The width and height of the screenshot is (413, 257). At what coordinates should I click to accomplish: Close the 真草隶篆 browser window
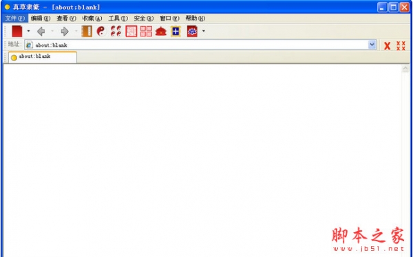[405, 8]
